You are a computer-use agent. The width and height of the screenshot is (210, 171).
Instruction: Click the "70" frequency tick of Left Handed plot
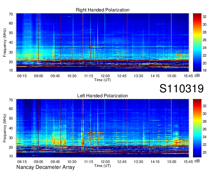(x=11, y=100)
